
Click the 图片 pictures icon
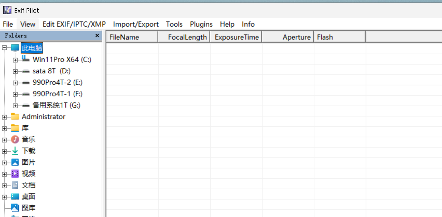point(15,162)
